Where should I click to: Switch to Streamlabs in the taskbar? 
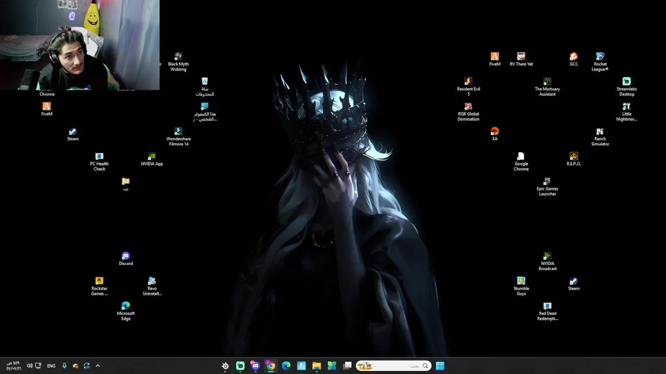pos(240,366)
